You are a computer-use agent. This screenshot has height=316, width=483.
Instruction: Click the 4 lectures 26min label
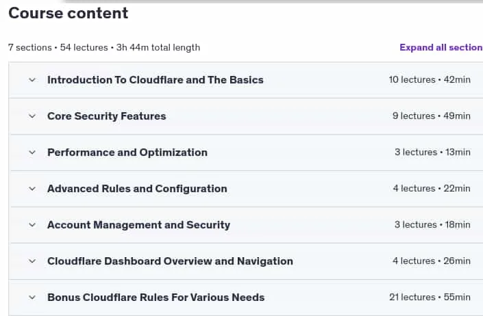click(431, 261)
